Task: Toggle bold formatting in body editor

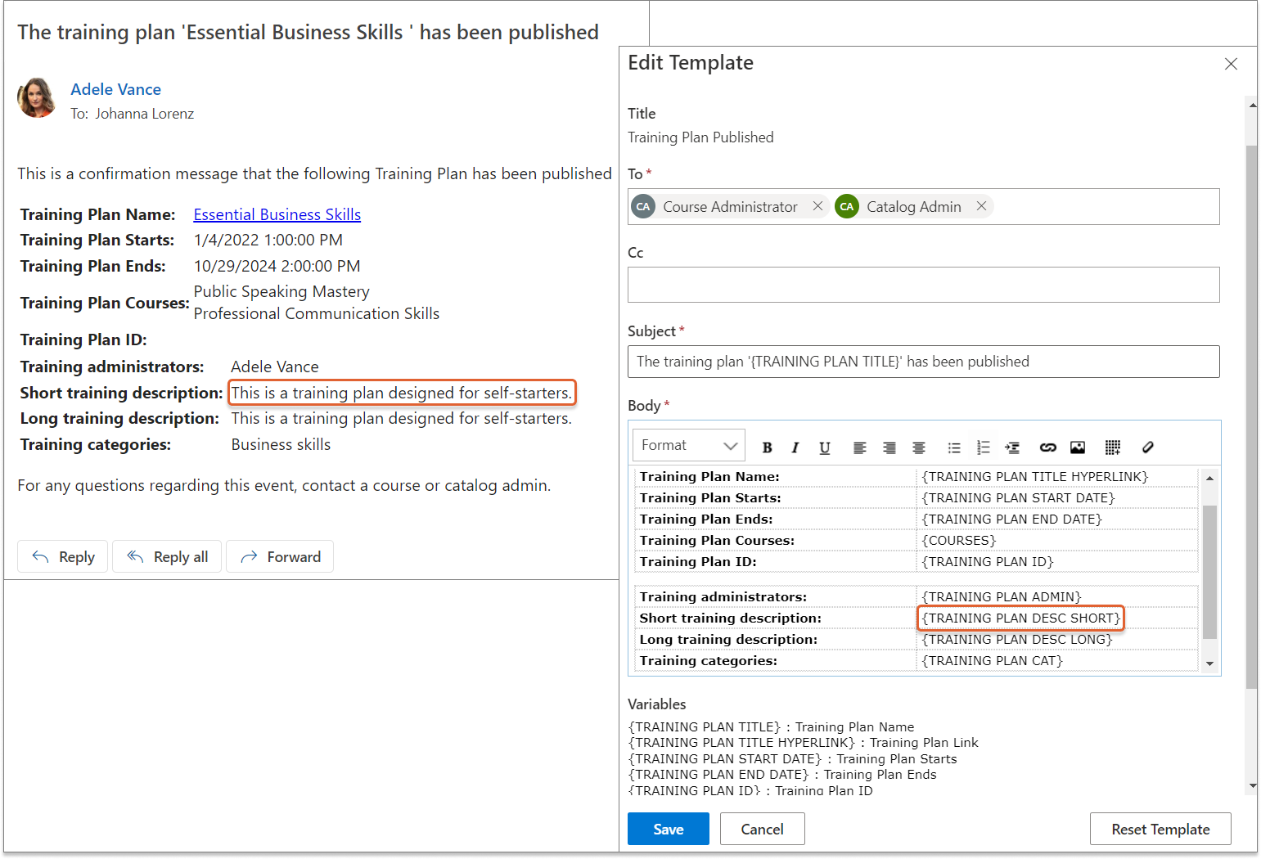Action: pyautogui.click(x=767, y=447)
